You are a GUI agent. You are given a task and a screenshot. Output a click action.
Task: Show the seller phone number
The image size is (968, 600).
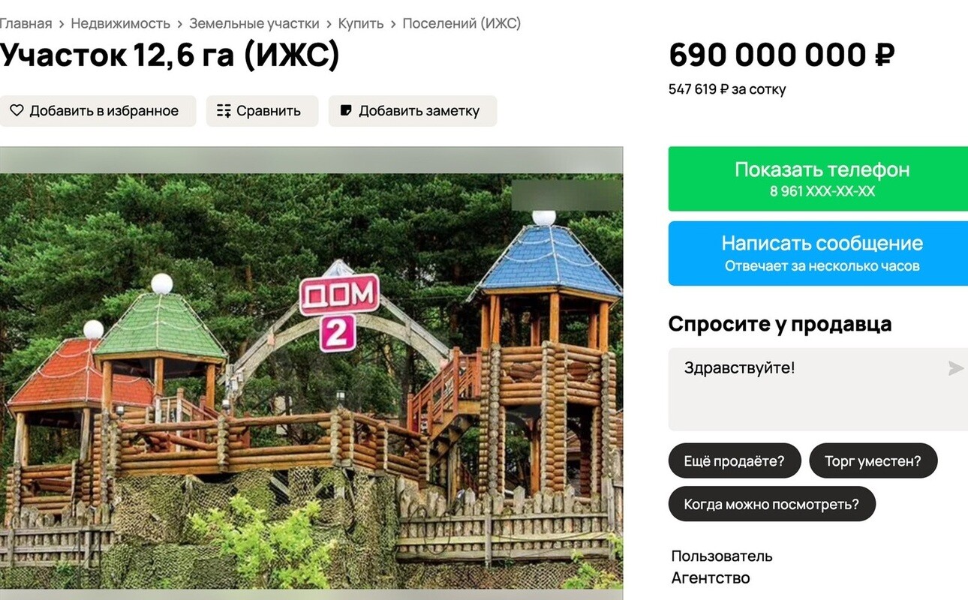[x=818, y=178]
